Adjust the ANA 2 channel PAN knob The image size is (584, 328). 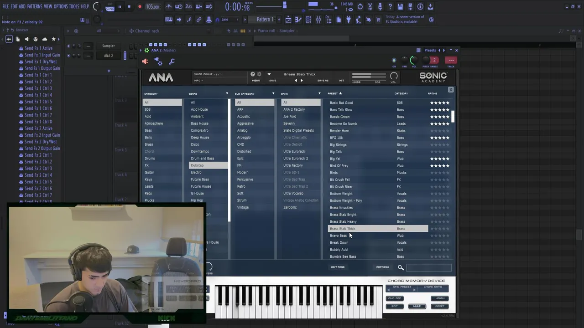(x=404, y=60)
